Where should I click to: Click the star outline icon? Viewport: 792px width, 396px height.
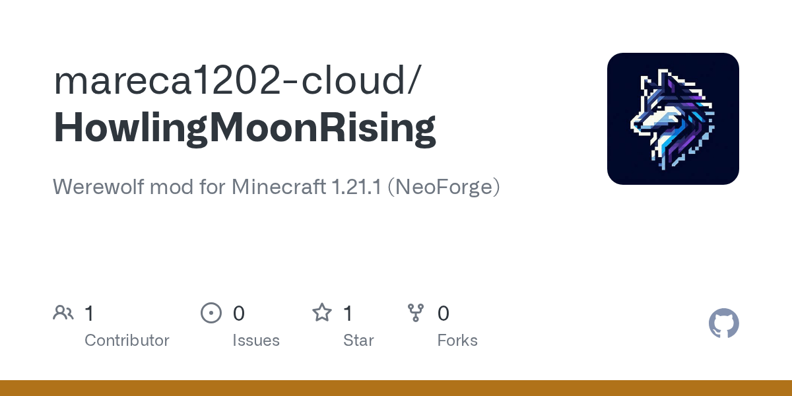(x=321, y=313)
